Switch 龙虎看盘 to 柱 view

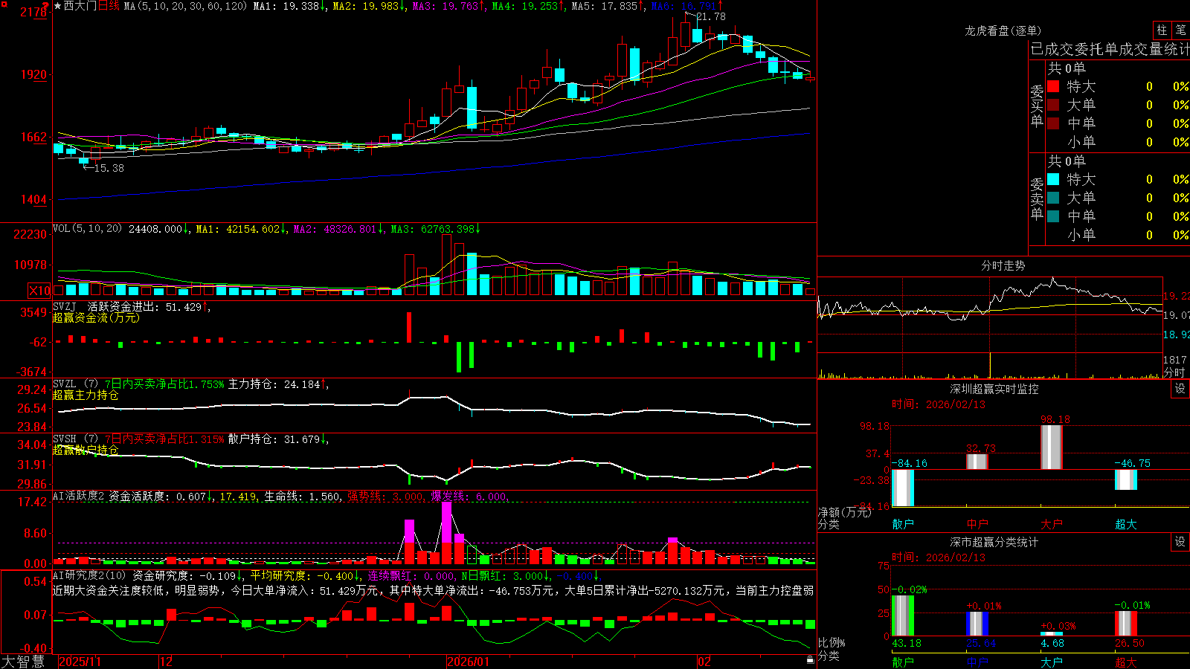tap(1162, 30)
